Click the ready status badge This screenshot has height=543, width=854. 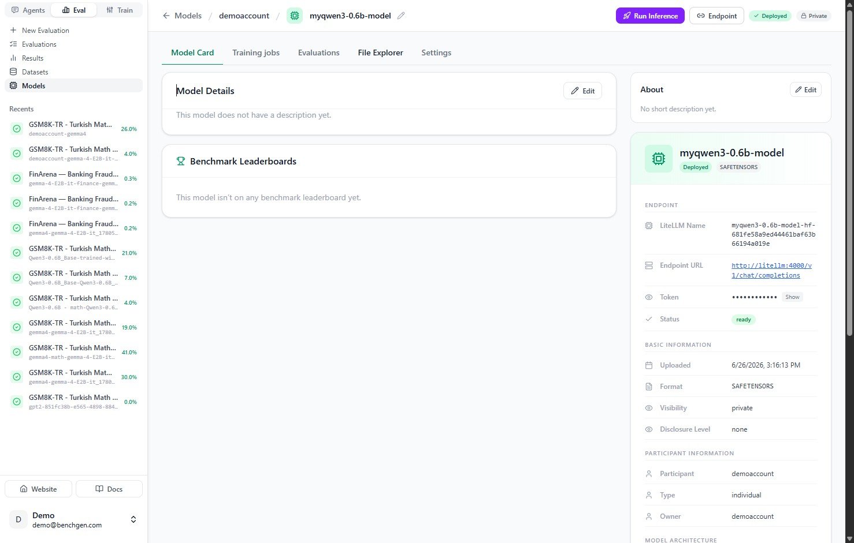tap(744, 320)
